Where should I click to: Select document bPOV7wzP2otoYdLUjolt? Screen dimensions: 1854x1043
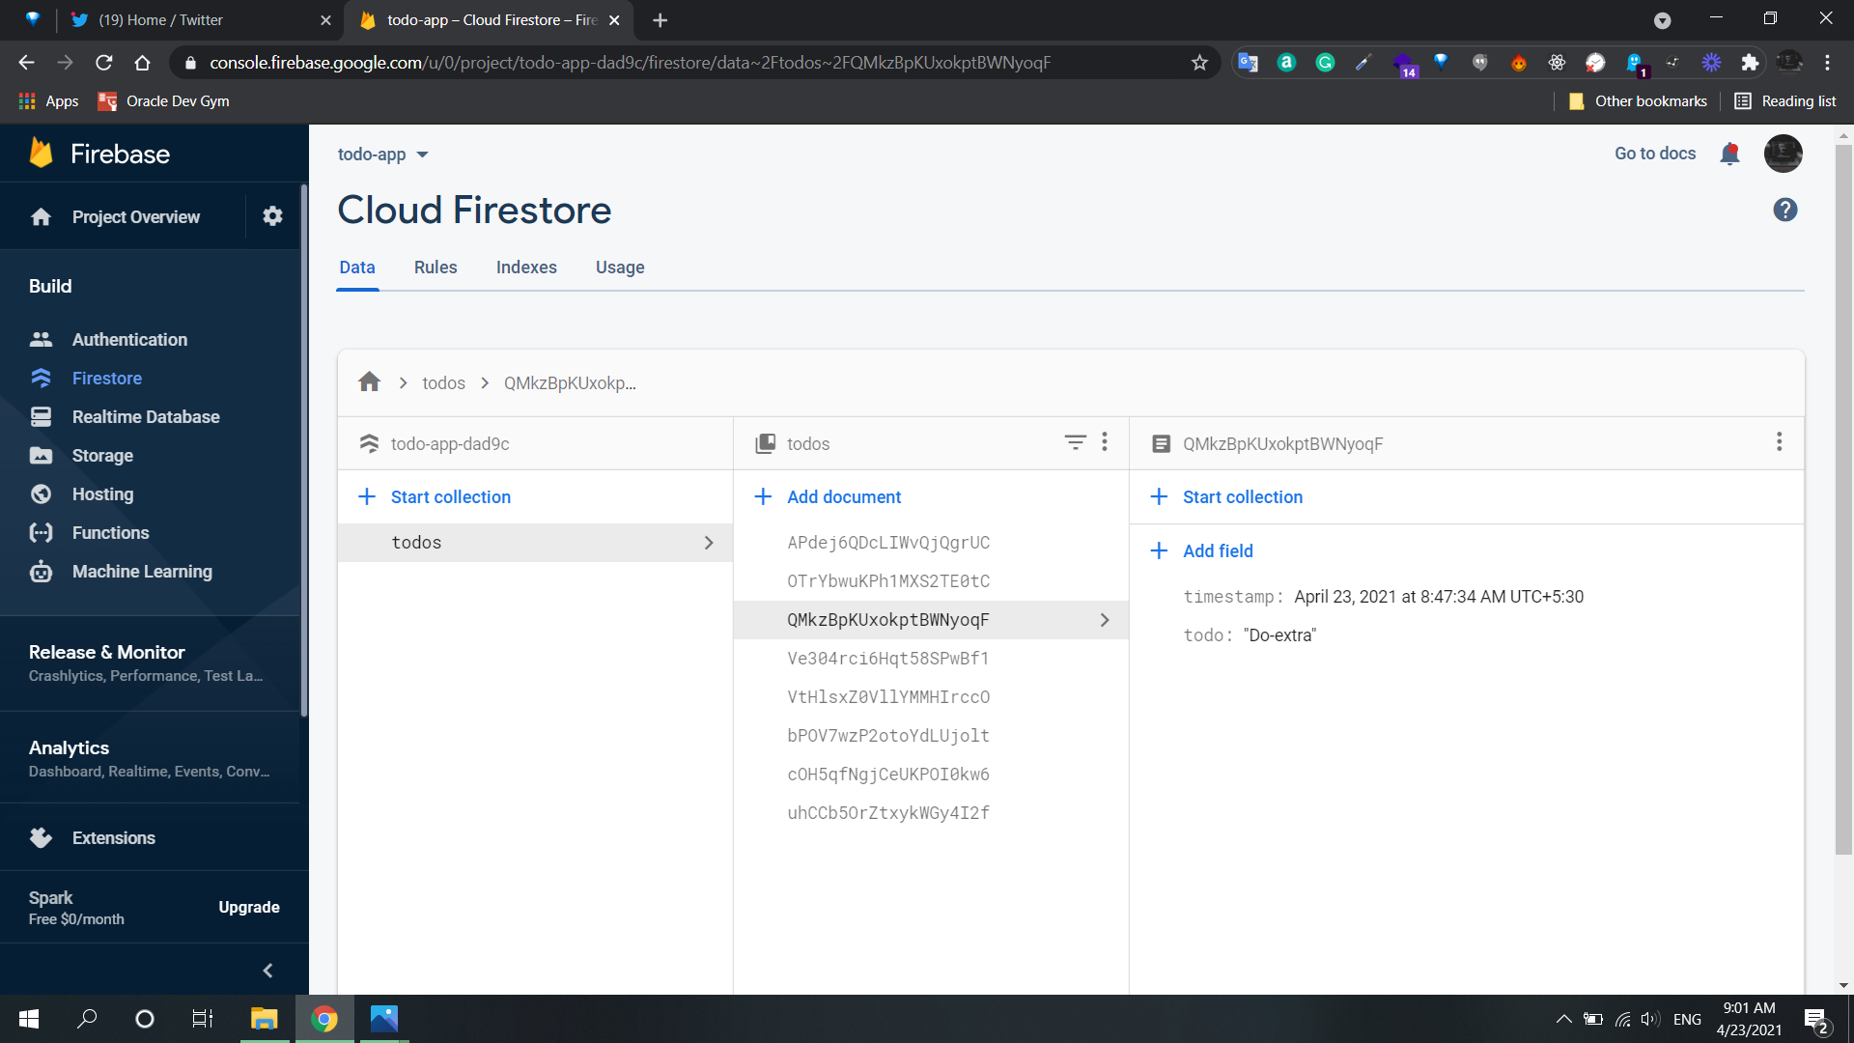tap(887, 736)
